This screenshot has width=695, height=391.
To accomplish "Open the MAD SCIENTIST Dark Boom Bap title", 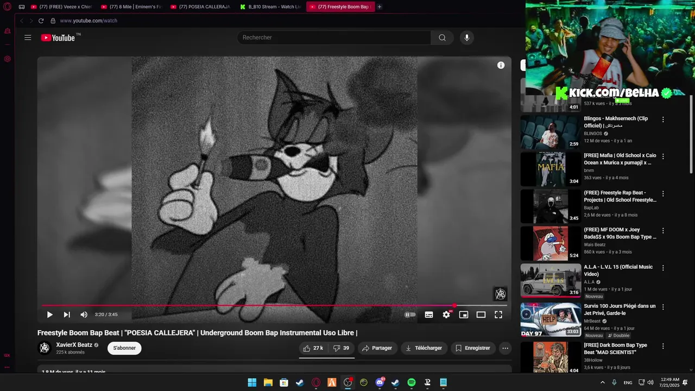I will point(615,349).
